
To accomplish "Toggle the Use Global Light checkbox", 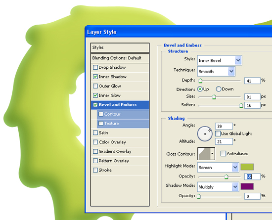I will (x=218, y=133).
